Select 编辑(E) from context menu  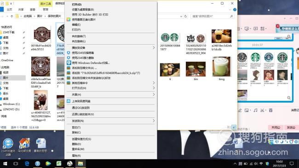[x=76, y=25]
